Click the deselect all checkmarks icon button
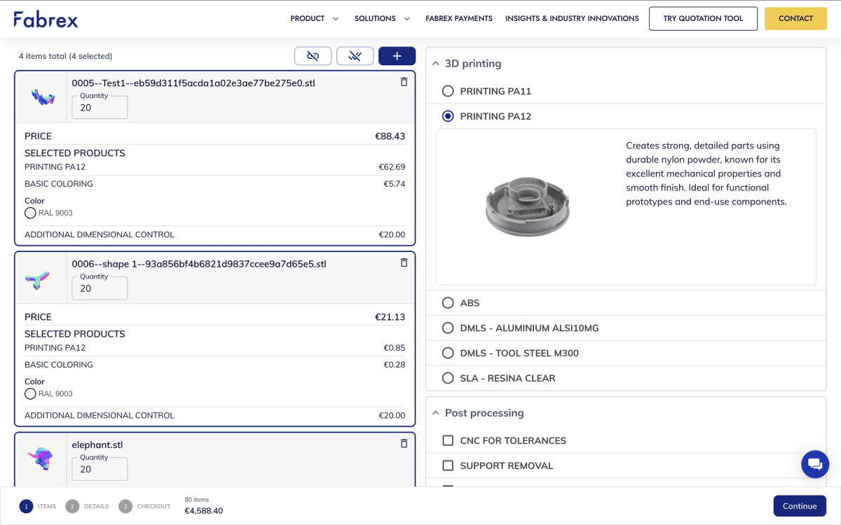The image size is (841, 525). [355, 56]
